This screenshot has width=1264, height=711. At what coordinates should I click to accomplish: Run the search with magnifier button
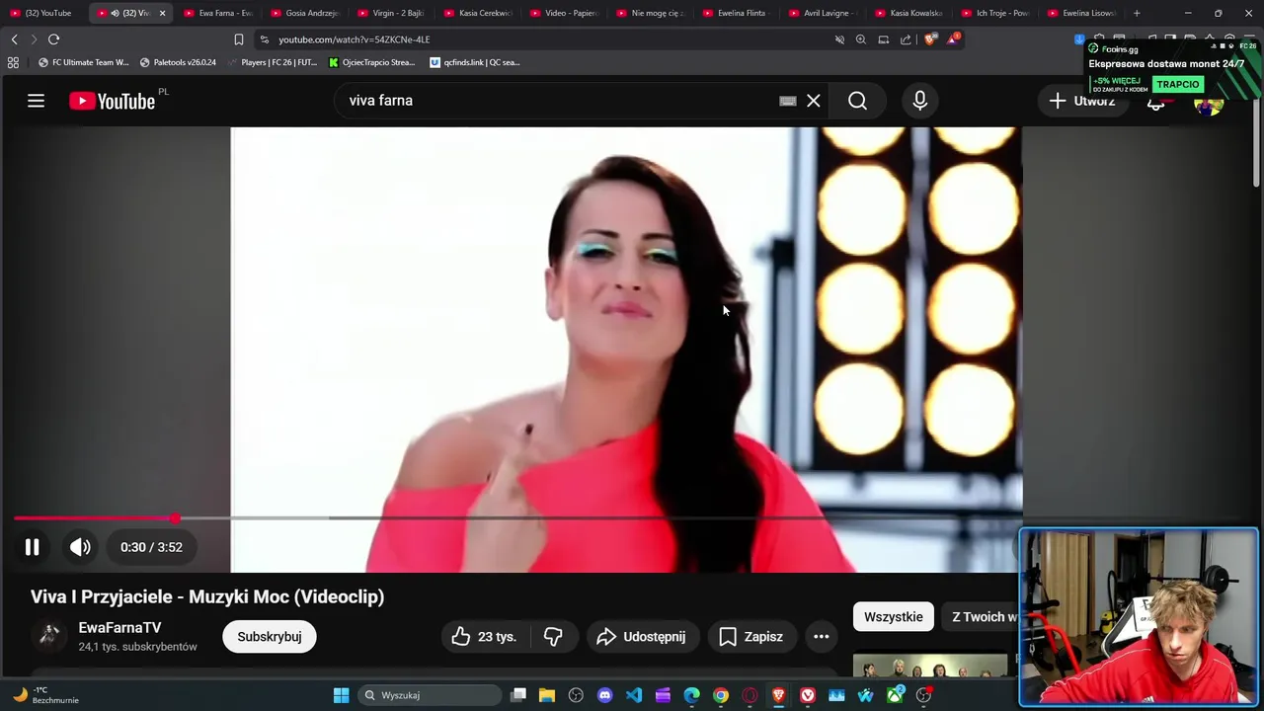tap(857, 101)
